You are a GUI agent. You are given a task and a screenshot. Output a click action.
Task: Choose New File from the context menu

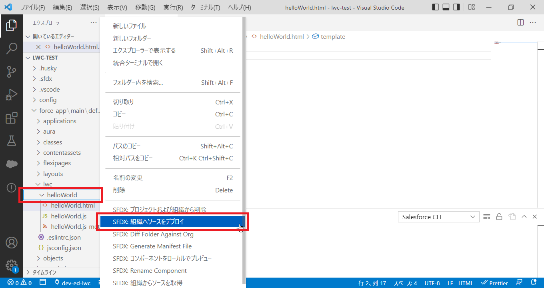(x=173, y=26)
